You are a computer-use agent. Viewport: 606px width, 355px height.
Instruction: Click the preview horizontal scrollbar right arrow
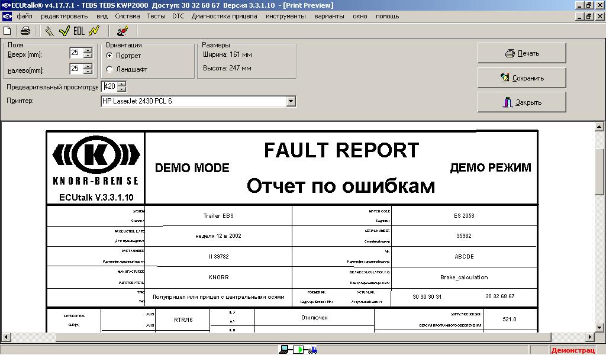point(590,337)
